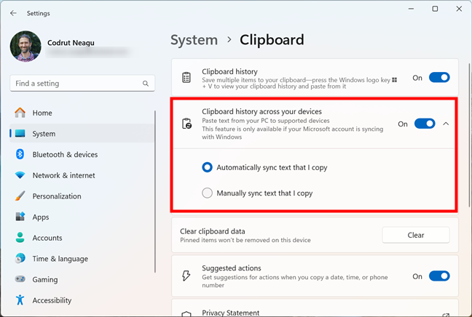Click the main content scrollbar
This screenshot has width=472, height=317.
pyautogui.click(x=470, y=135)
